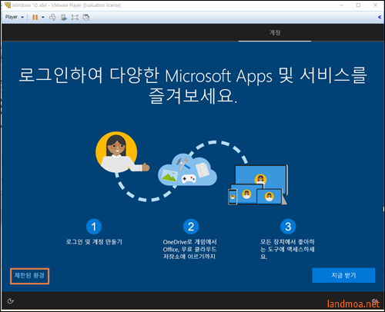The width and height of the screenshot is (385, 312).
Task: Click the 지금 받기 button
Action: tap(343, 275)
